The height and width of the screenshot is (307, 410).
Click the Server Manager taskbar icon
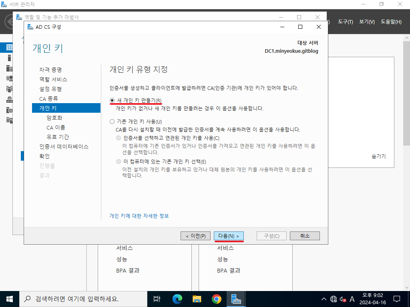pyautogui.click(x=236, y=299)
